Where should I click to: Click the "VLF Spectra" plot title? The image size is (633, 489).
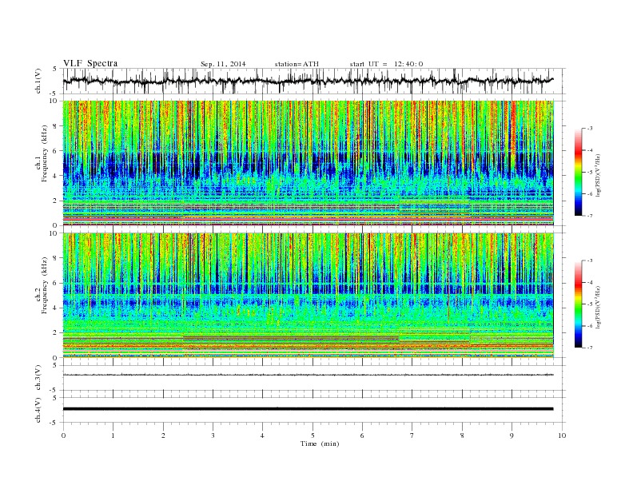tap(90, 63)
